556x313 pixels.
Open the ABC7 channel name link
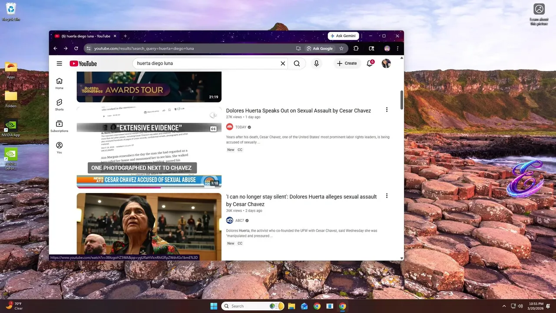tap(240, 221)
